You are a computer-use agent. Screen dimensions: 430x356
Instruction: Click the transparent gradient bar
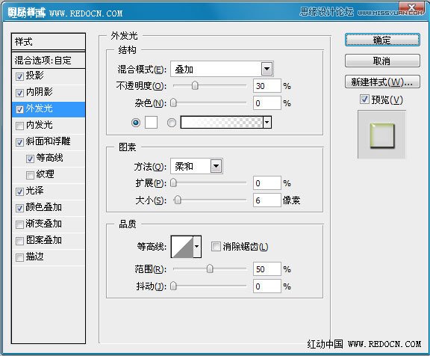(x=222, y=122)
